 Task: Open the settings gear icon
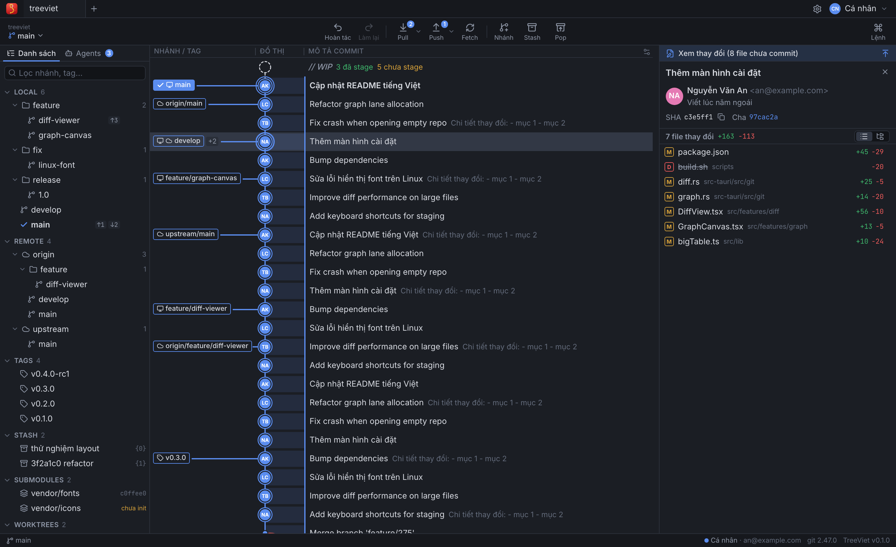click(x=817, y=9)
